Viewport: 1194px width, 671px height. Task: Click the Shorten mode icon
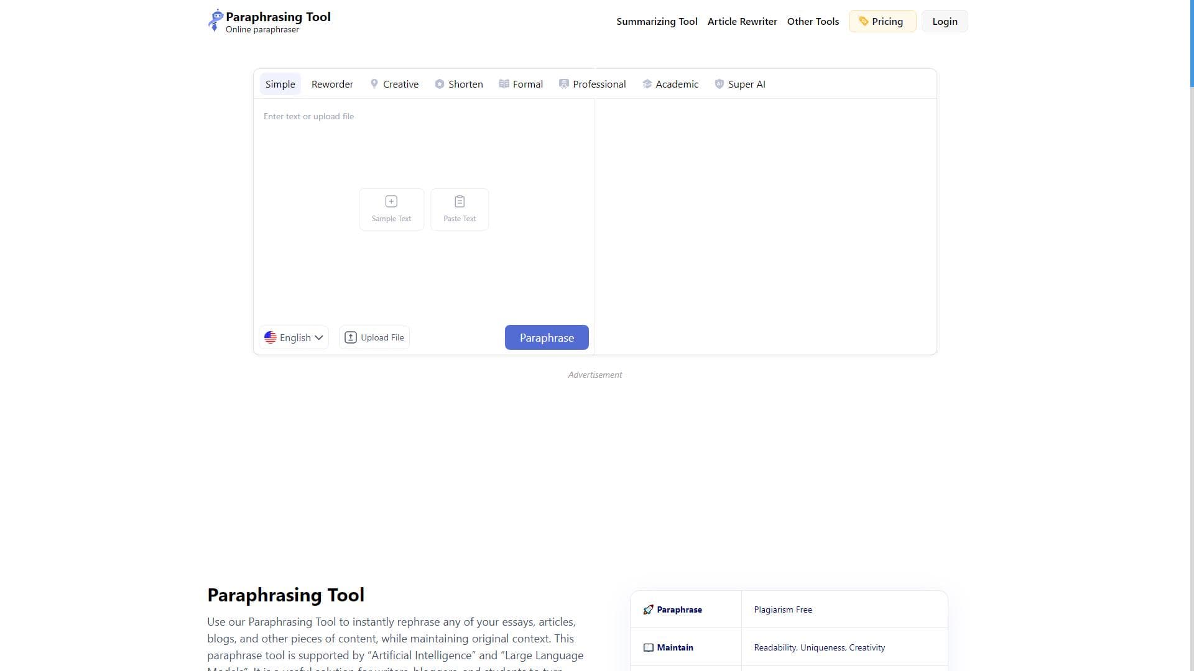click(440, 84)
